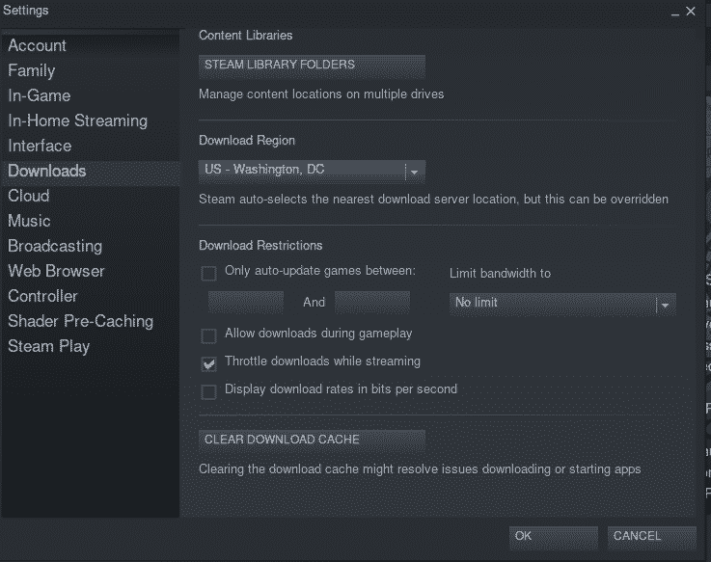Go to the Steam Play settings
The height and width of the screenshot is (562, 711).
coord(48,346)
